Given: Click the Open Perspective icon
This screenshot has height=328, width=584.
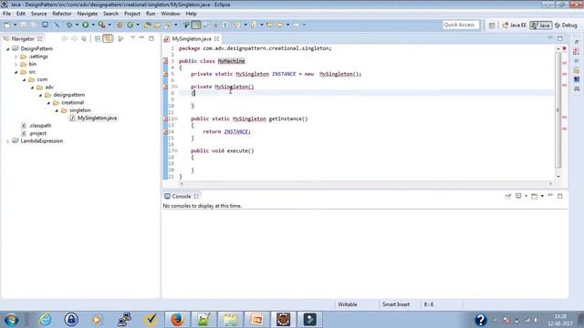Looking at the screenshot, I should pos(492,26).
